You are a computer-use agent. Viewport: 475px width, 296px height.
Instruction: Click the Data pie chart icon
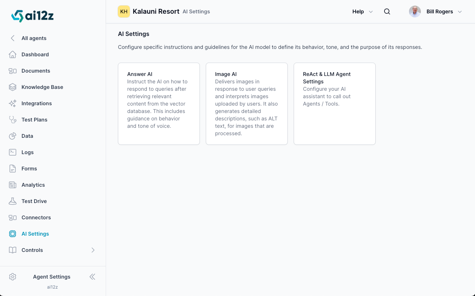click(13, 136)
